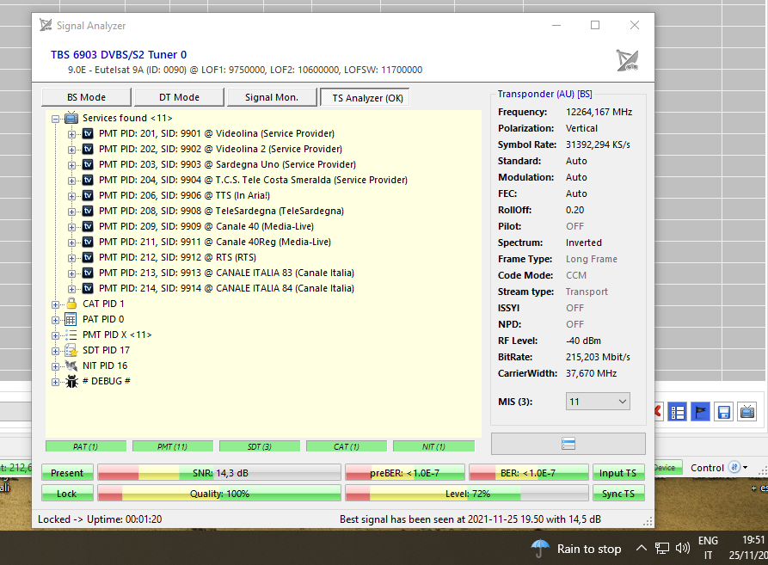The image size is (768, 565).
Task: Click the Quality 100% meter bar
Action: pos(219,494)
